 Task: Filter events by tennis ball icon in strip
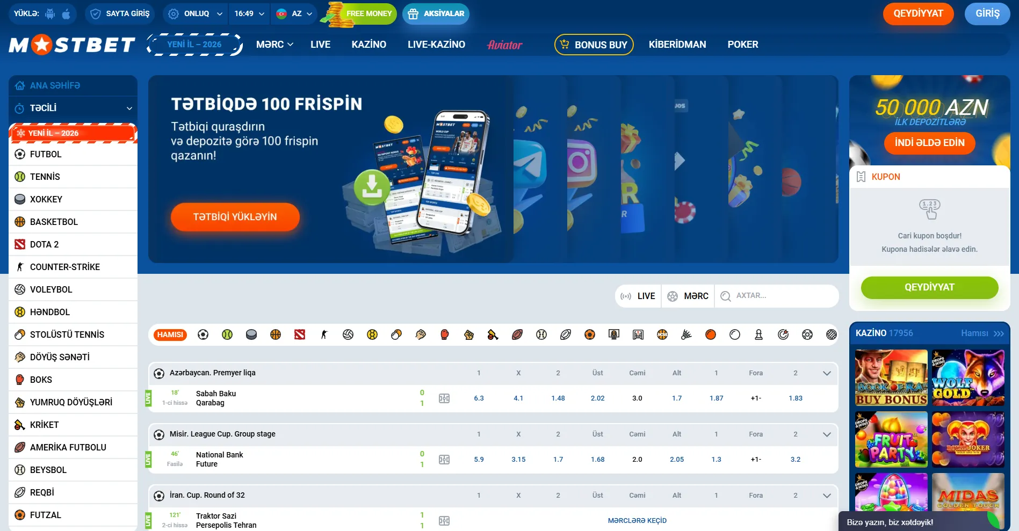point(227,334)
